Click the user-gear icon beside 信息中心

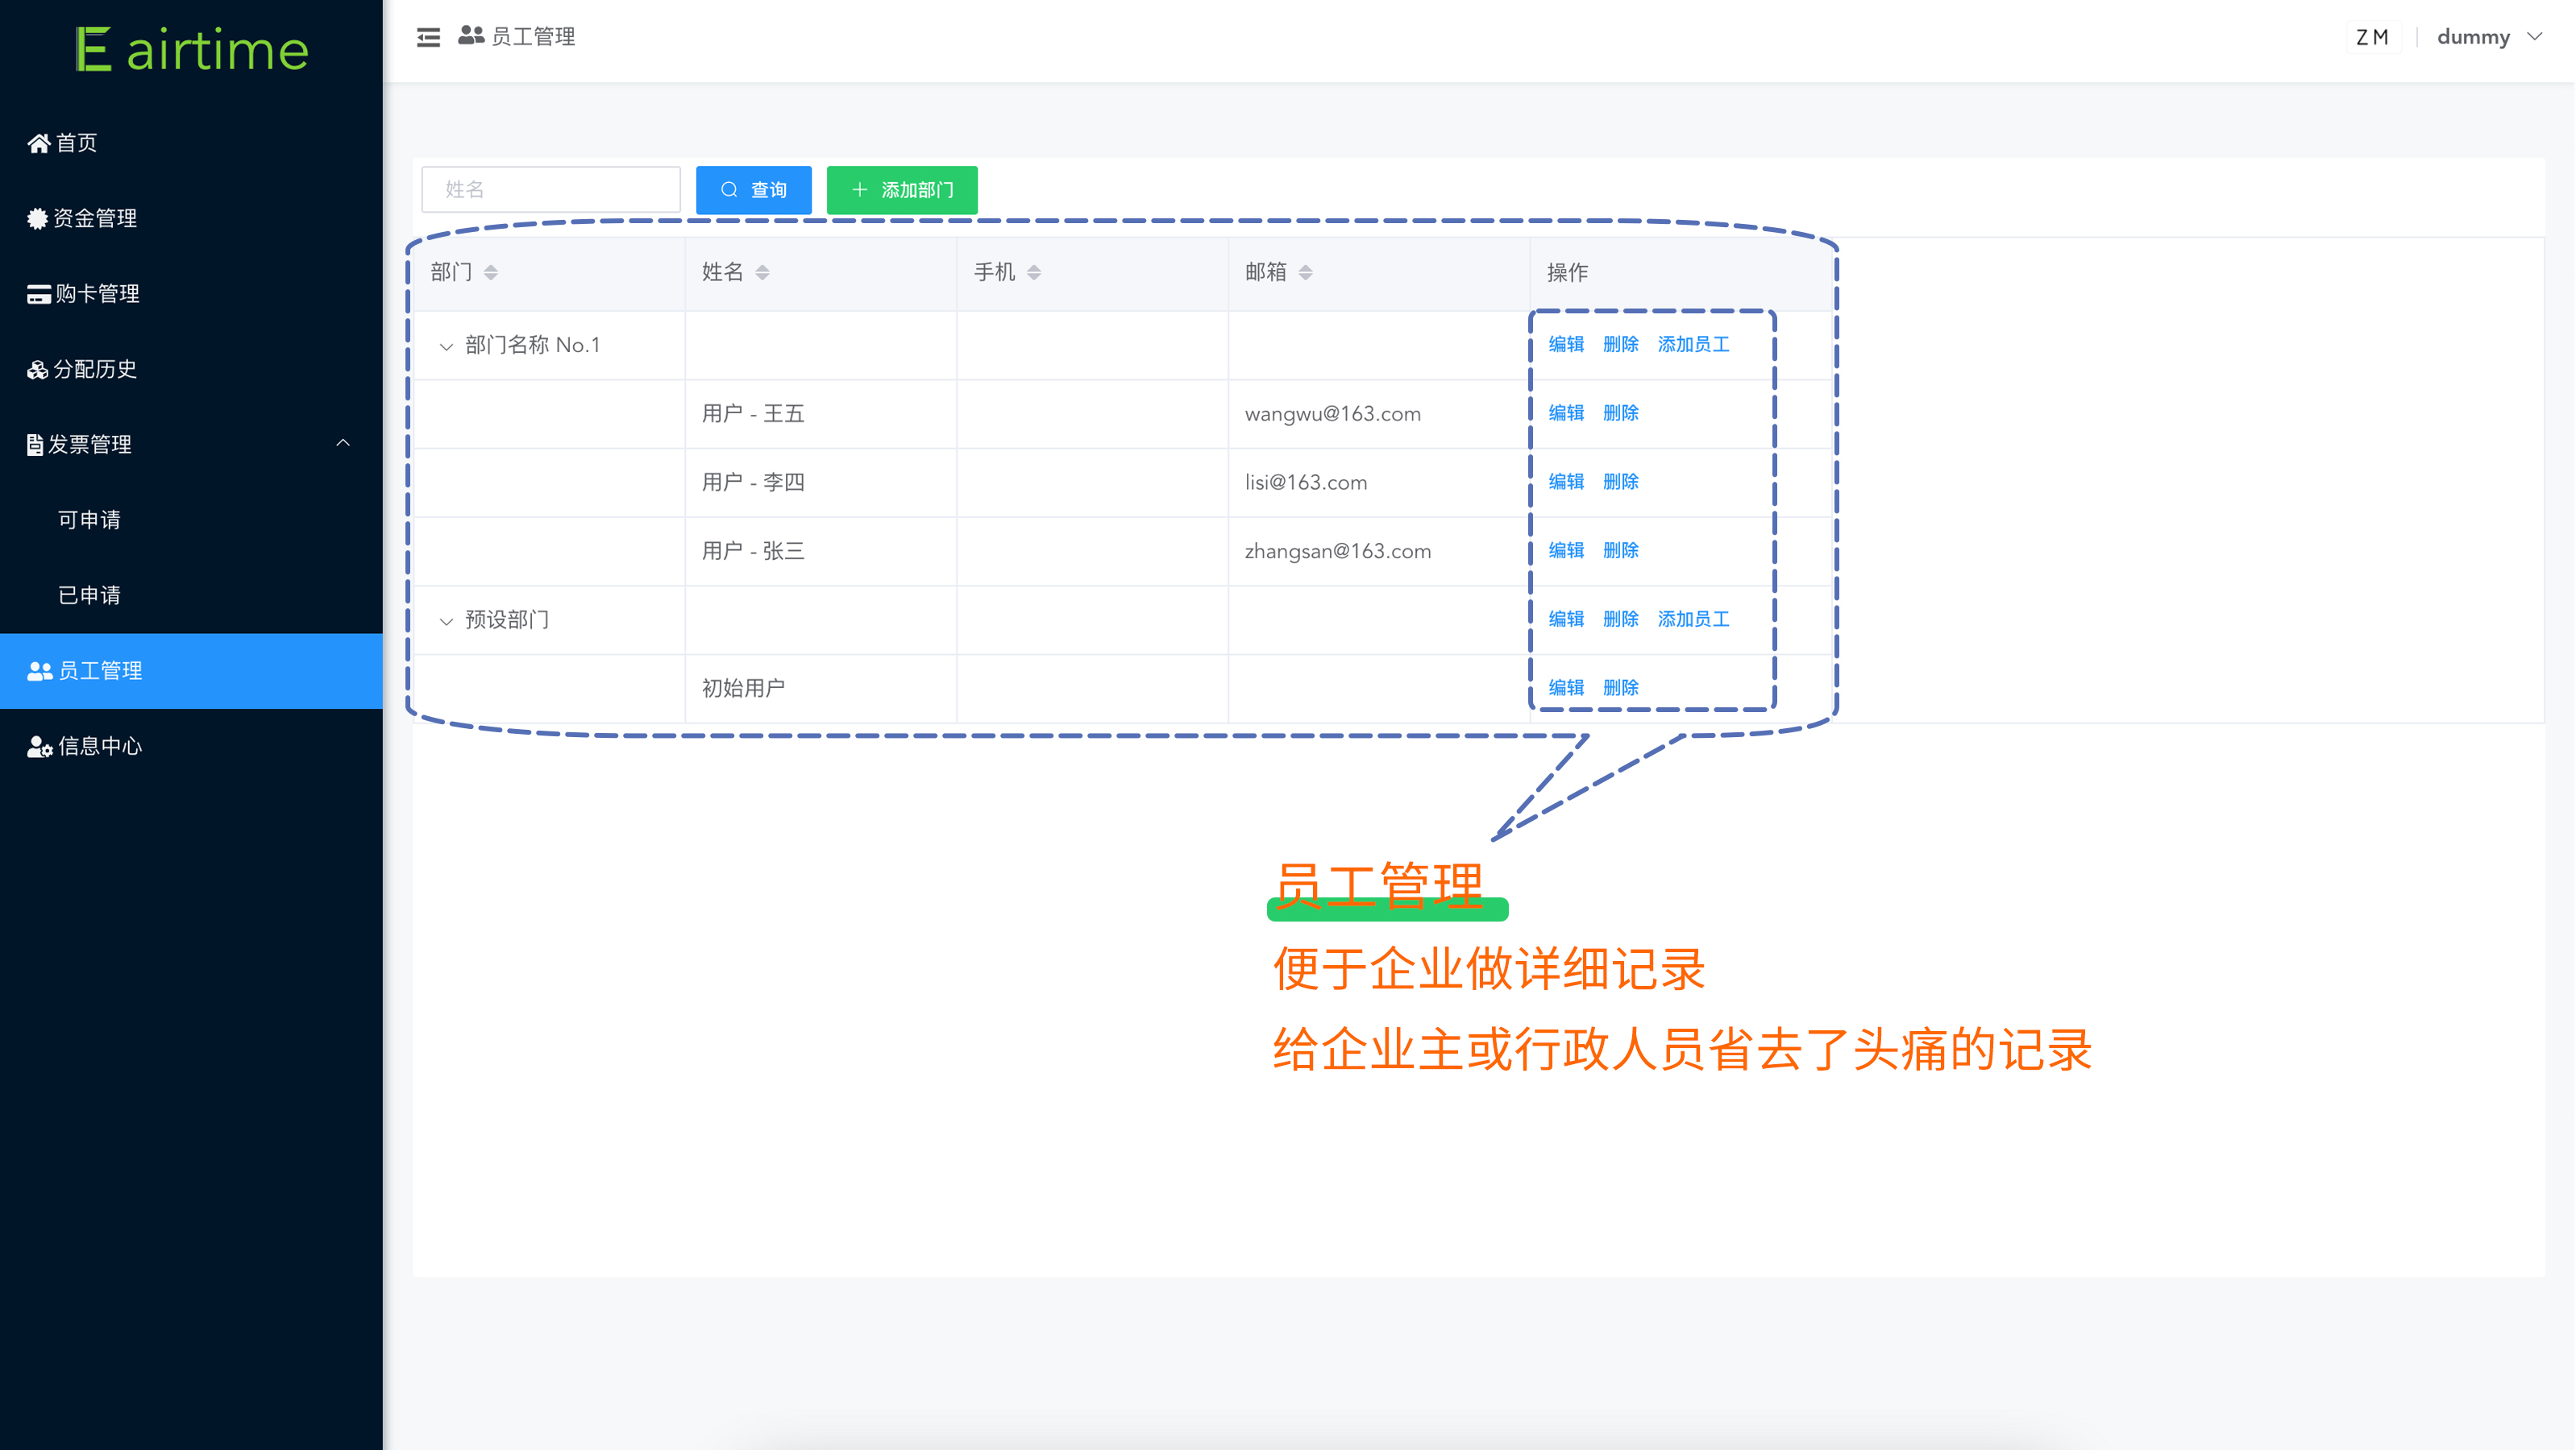40,748
